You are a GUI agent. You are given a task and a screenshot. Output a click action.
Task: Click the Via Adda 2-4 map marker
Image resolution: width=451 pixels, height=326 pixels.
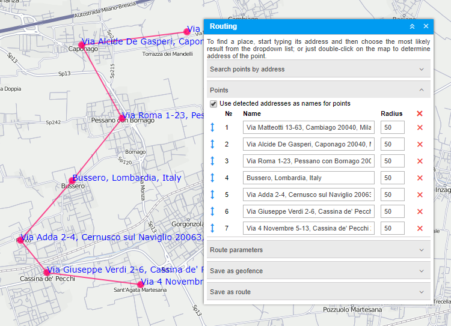coord(20,240)
